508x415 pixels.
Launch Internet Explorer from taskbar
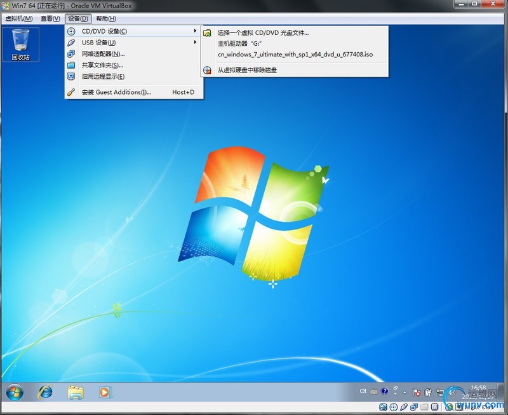pyautogui.click(x=46, y=392)
